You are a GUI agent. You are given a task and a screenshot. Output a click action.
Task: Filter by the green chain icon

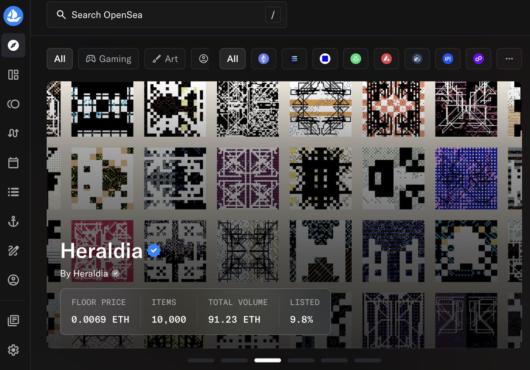point(356,59)
